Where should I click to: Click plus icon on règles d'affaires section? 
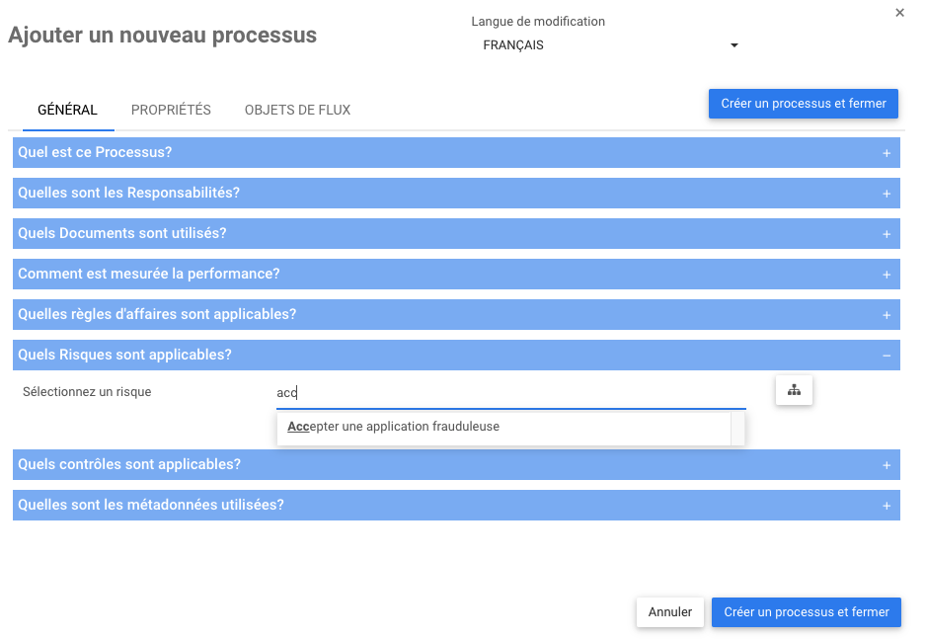(886, 315)
